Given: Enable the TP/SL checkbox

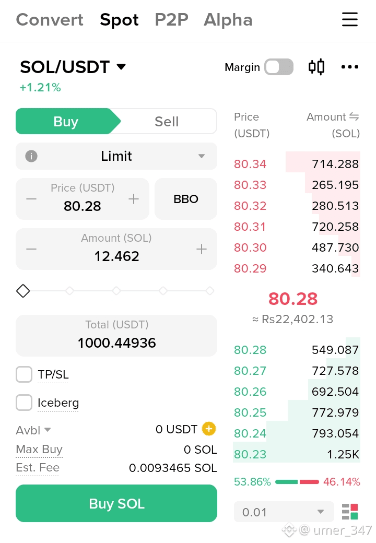Looking at the screenshot, I should [24, 374].
